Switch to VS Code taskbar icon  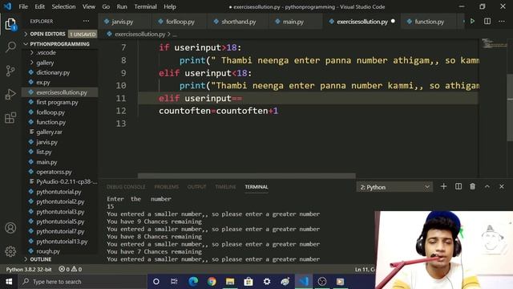tap(304, 282)
